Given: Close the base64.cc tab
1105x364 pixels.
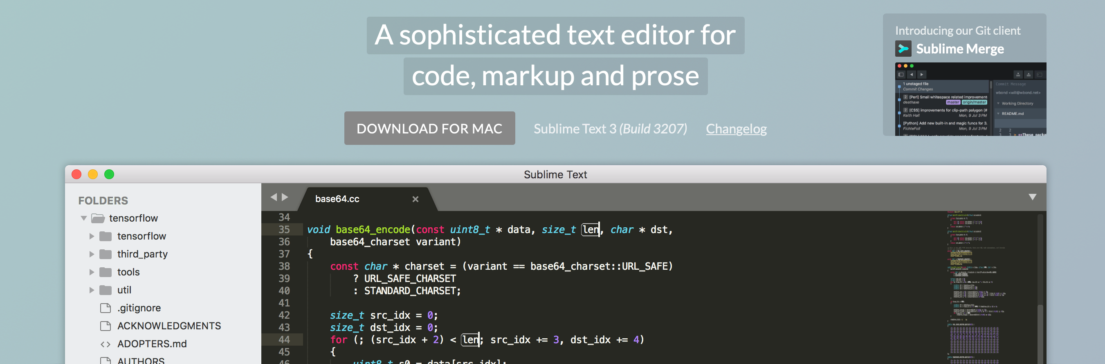Looking at the screenshot, I should coord(415,199).
